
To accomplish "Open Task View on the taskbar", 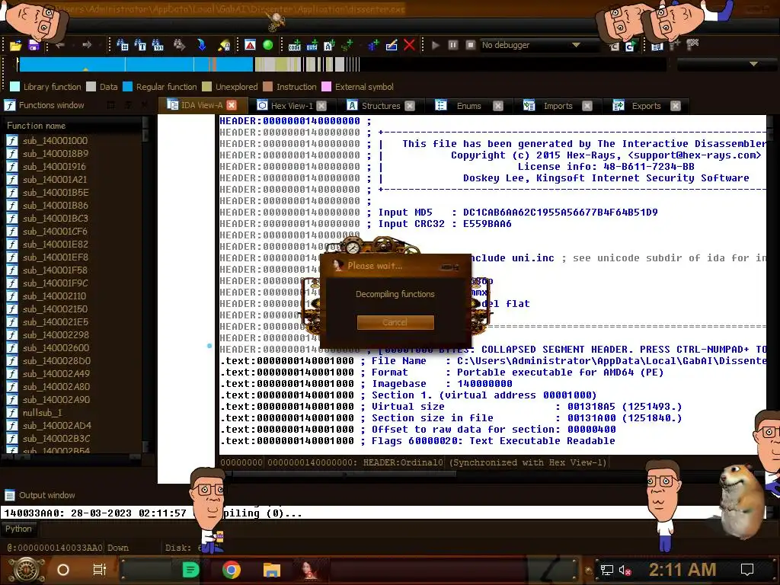I will point(100,570).
